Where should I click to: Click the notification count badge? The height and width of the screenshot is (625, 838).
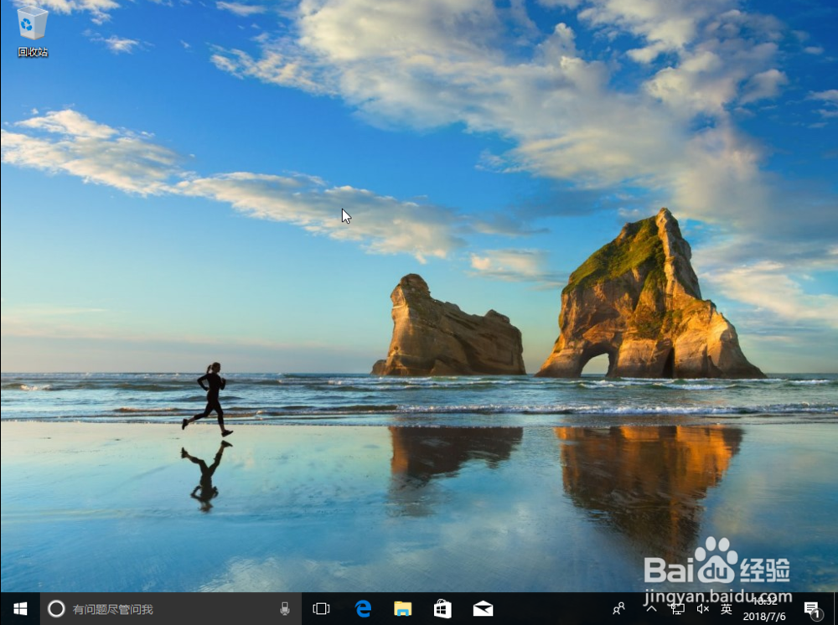[817, 616]
